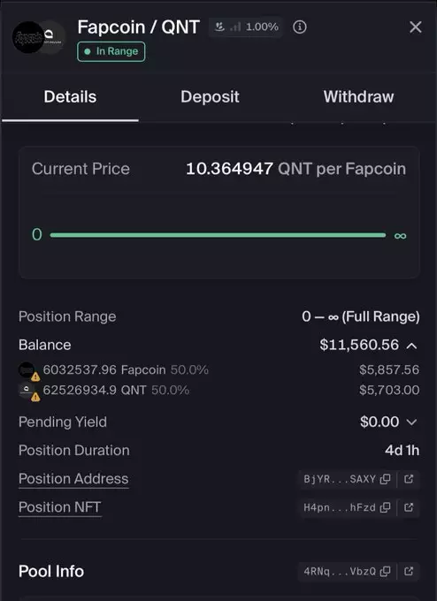Click the green price range bar
Screen dimensions: 437x601
tap(218, 235)
